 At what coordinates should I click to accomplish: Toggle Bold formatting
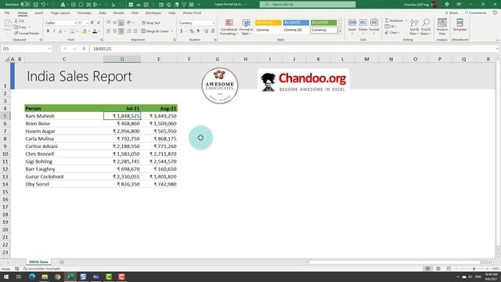[x=48, y=31]
